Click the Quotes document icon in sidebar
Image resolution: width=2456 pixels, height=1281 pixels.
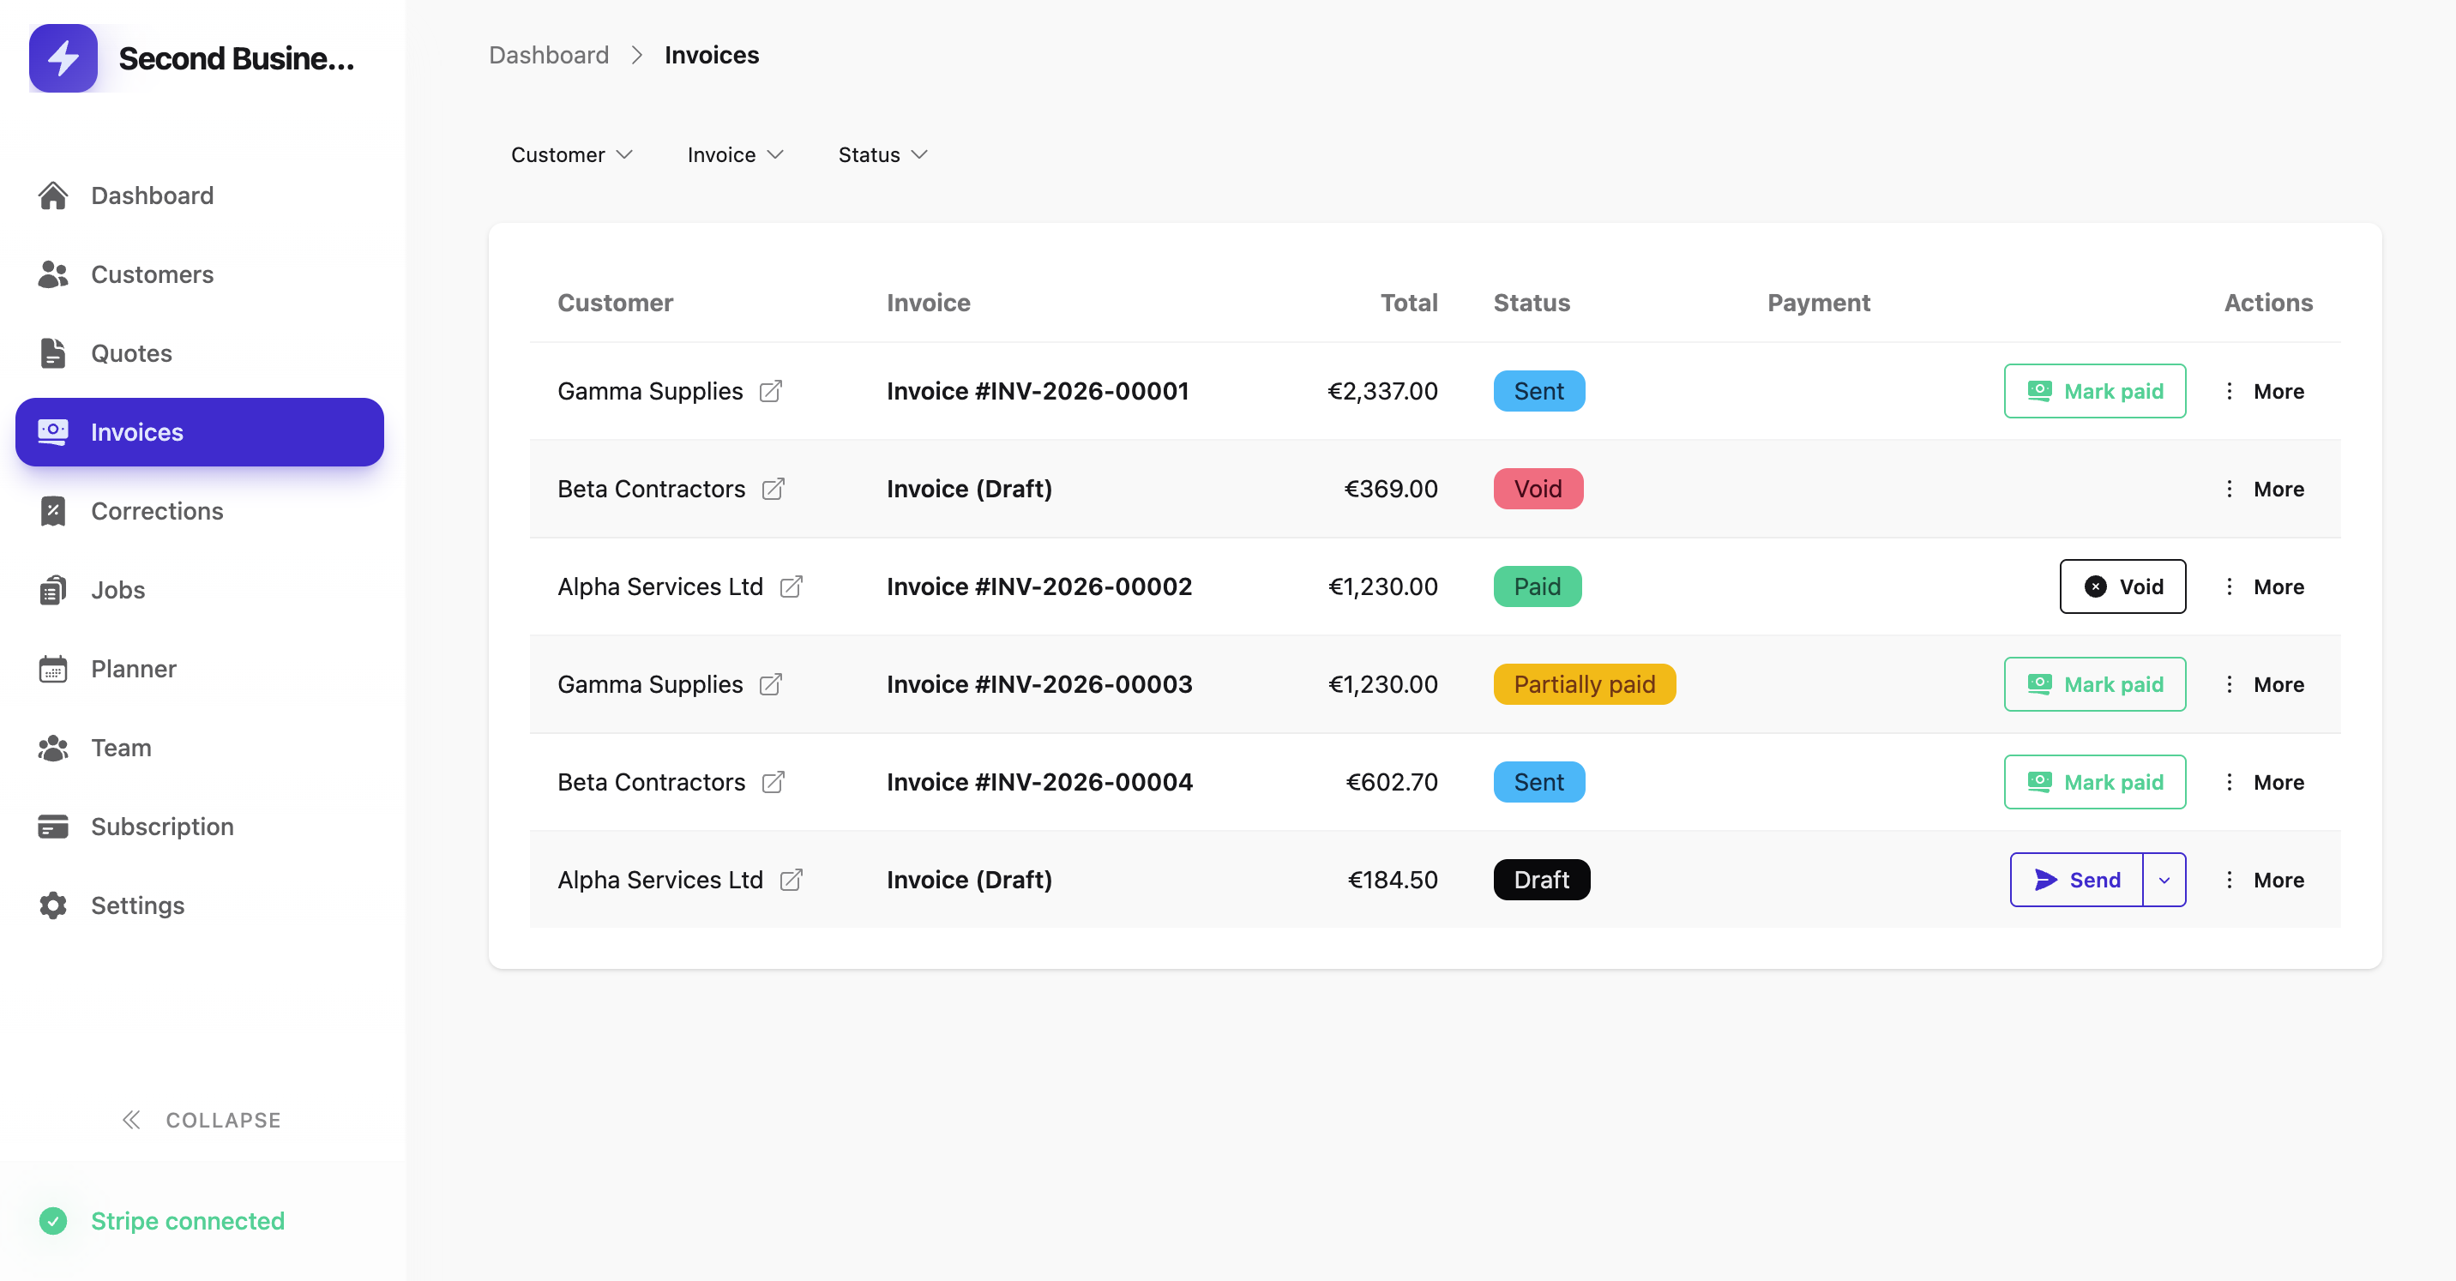(x=52, y=353)
